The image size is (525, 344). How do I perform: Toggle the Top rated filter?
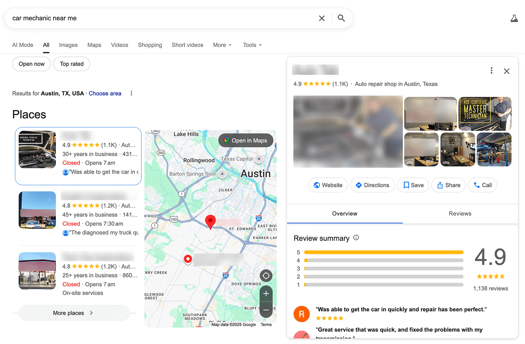[72, 64]
